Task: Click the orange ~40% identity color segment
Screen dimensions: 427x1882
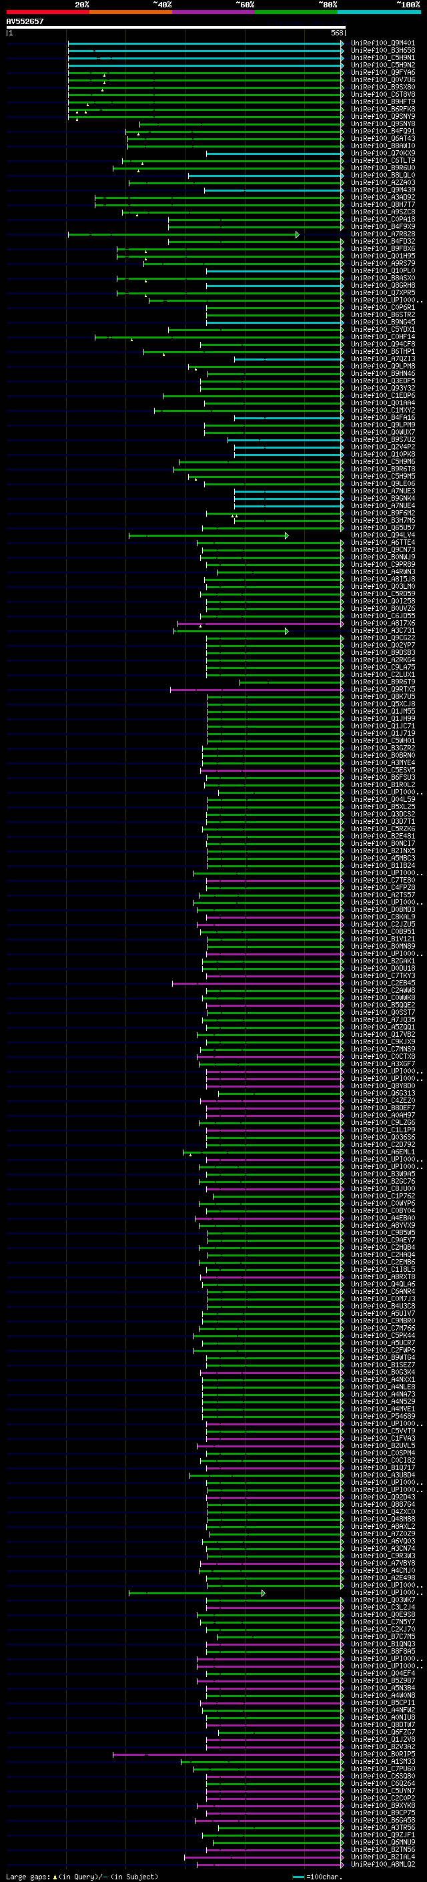Action: 131,12
